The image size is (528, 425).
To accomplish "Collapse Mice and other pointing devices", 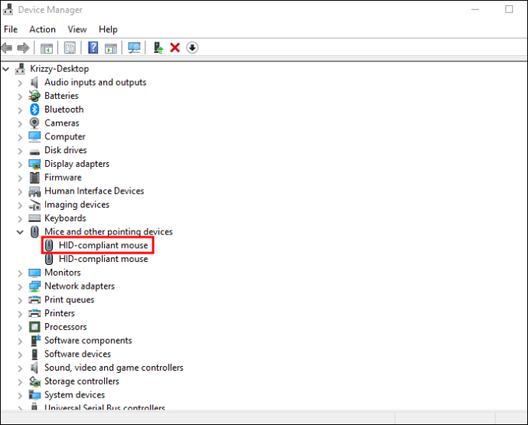I will [x=20, y=232].
